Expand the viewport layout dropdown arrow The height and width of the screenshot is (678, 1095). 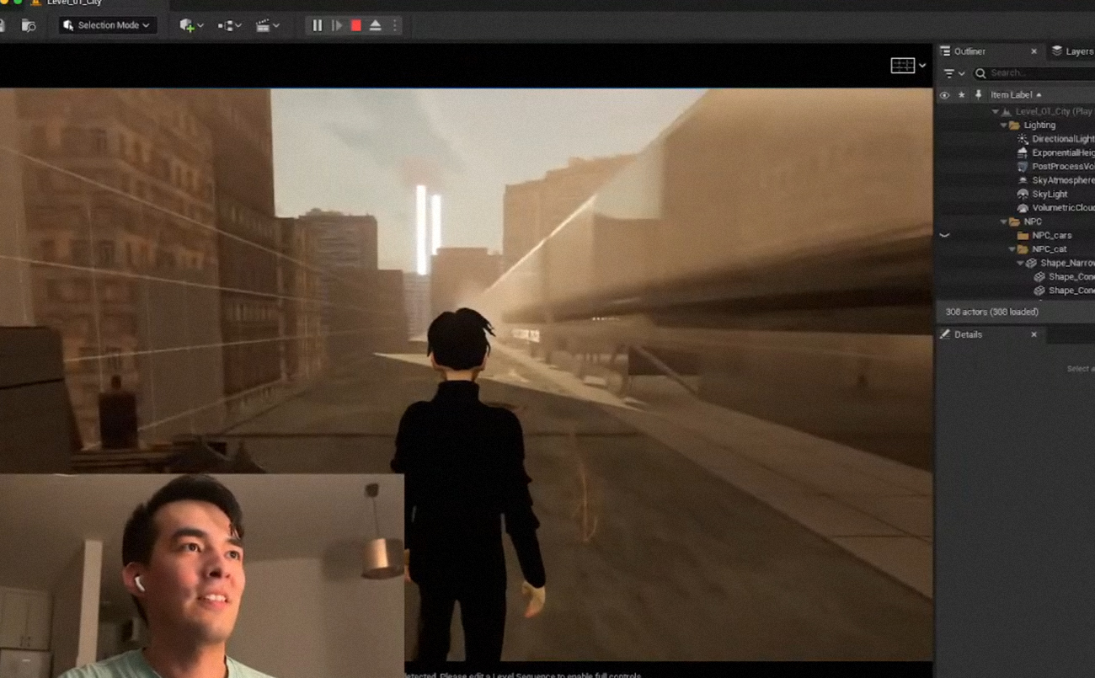922,66
